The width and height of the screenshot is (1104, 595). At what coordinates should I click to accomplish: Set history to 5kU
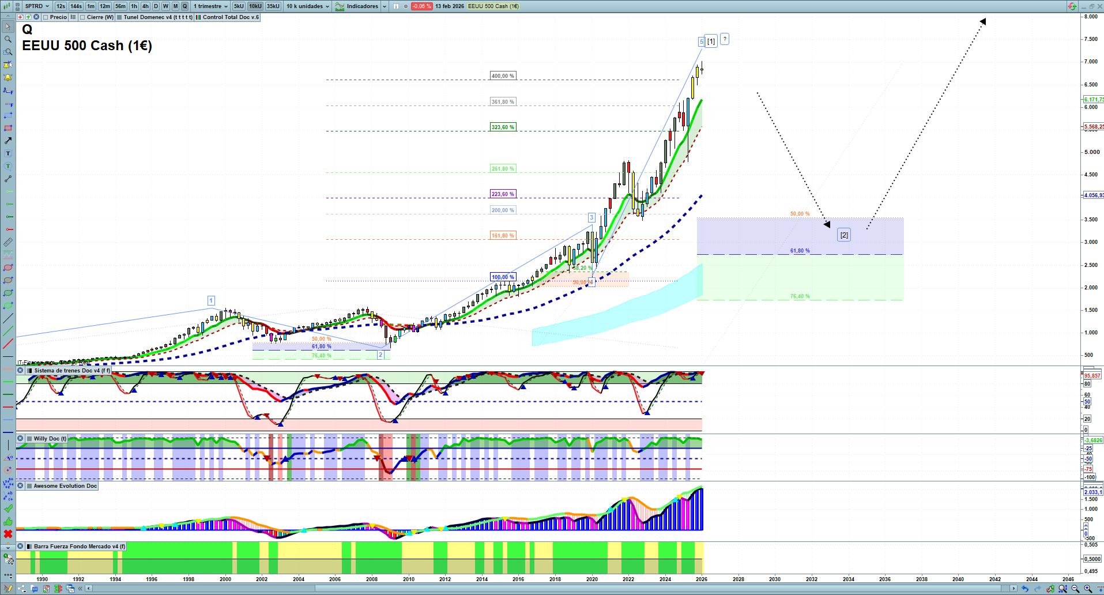pyautogui.click(x=239, y=6)
